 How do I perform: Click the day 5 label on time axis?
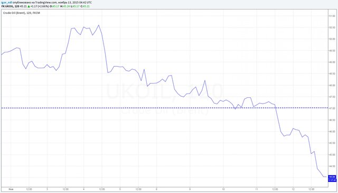pos(120,189)
